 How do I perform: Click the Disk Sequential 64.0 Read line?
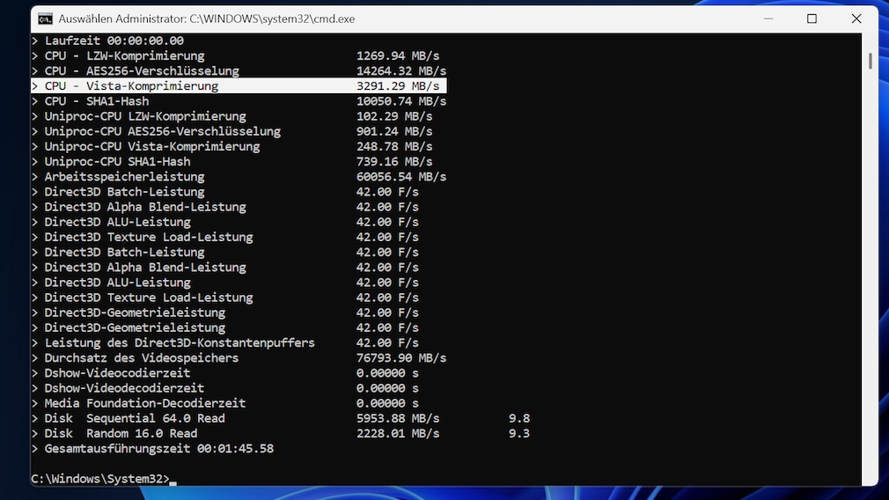point(134,418)
